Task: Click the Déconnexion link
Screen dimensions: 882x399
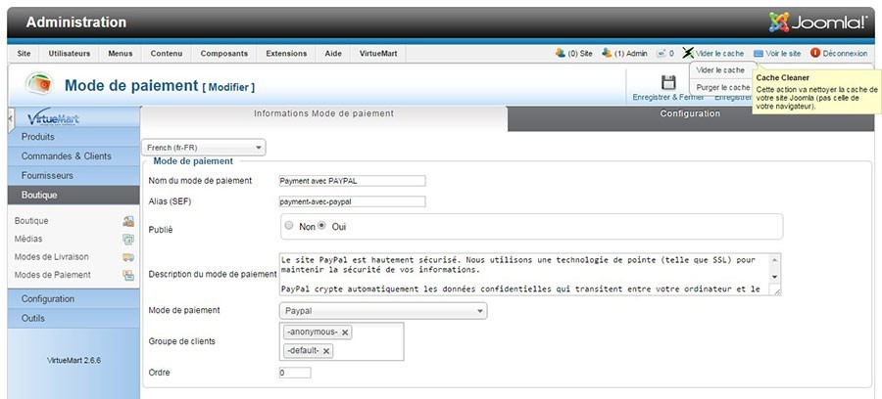Action: click(x=845, y=54)
